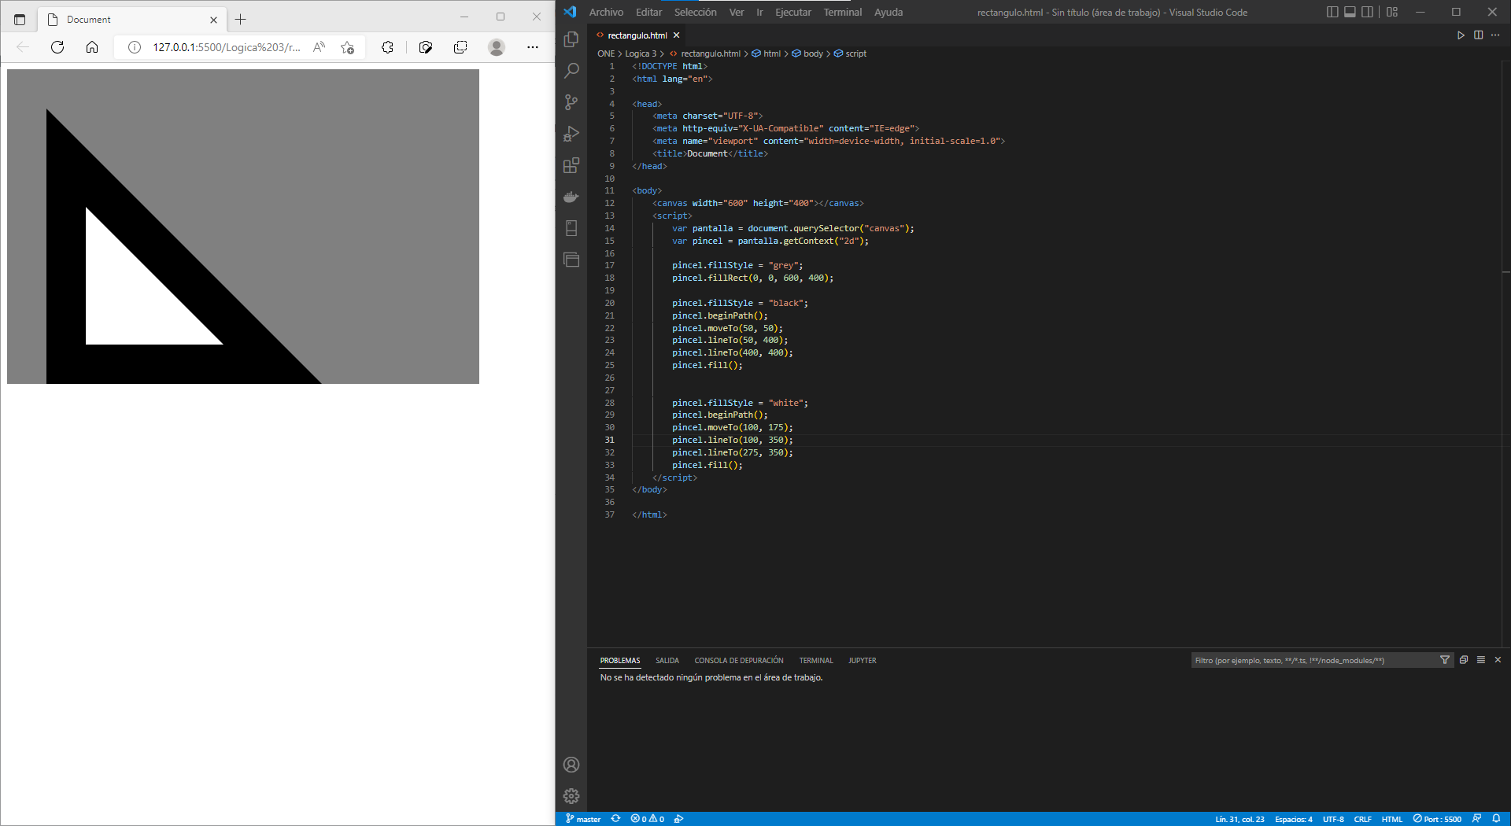Switch to TERMINAL panel tab
The image size is (1511, 826).
click(x=816, y=661)
